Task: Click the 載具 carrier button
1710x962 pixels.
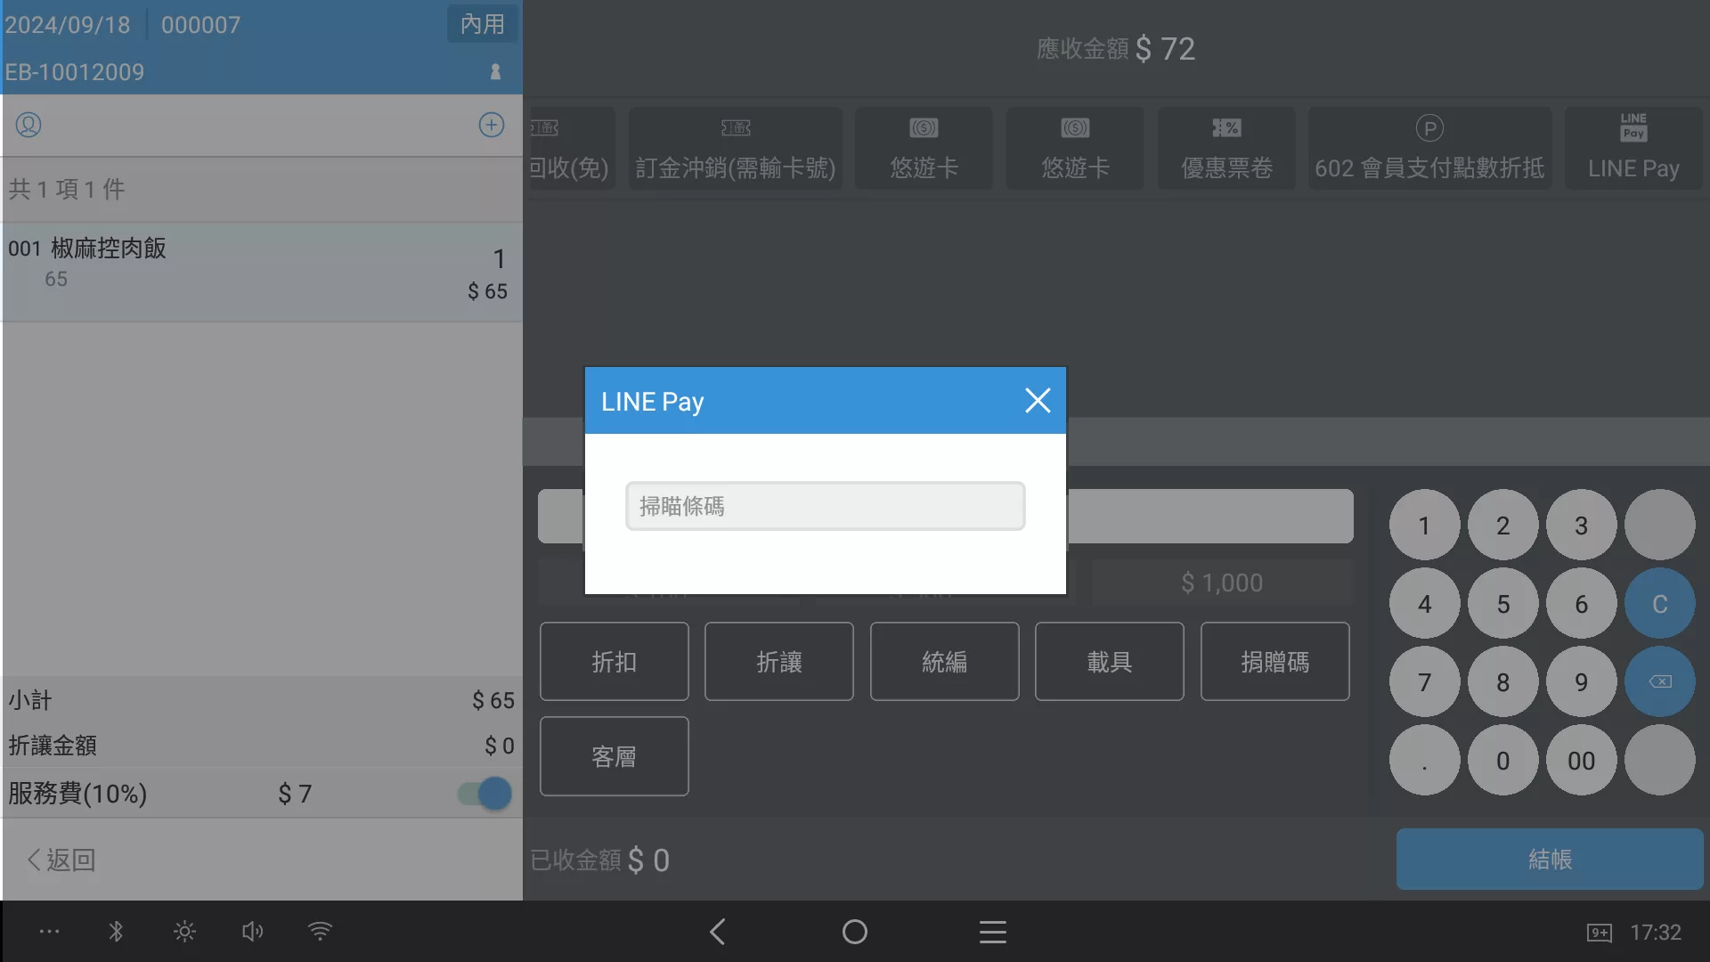Action: (x=1110, y=662)
